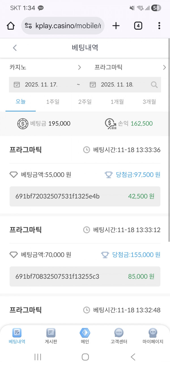Tap the back arrow on 베팅내역 header

tap(15, 48)
